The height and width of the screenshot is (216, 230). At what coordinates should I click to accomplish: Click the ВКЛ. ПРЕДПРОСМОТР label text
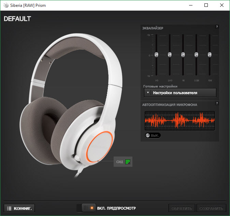tap(116, 208)
